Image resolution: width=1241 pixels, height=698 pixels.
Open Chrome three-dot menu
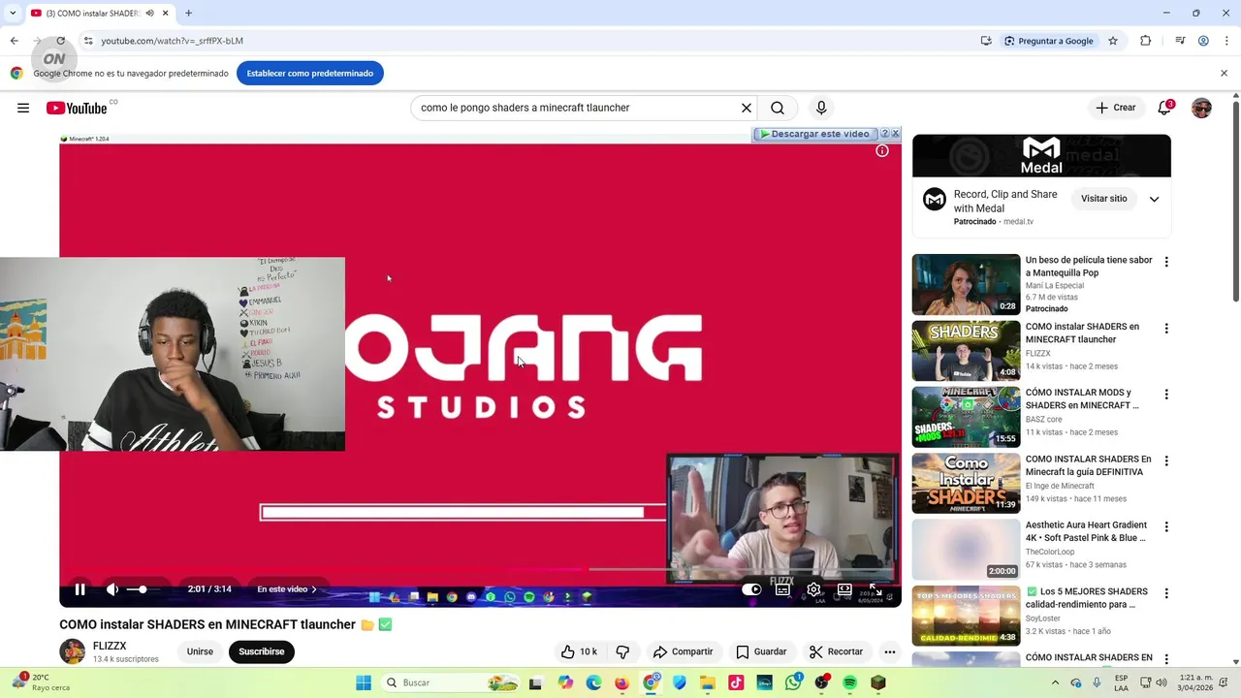coord(1226,41)
